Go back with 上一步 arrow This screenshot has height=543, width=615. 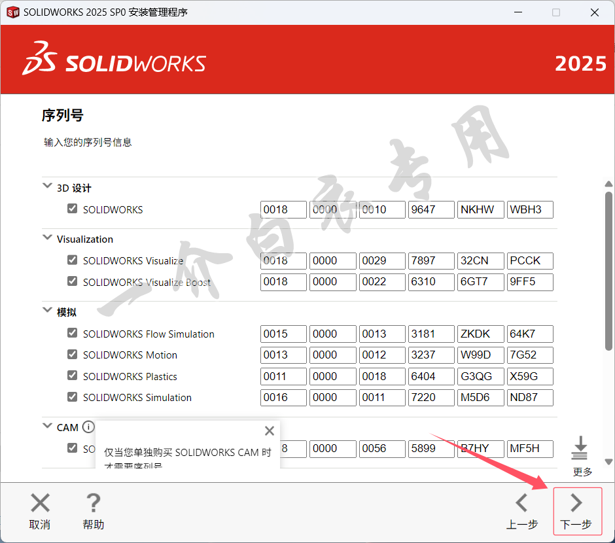521,503
